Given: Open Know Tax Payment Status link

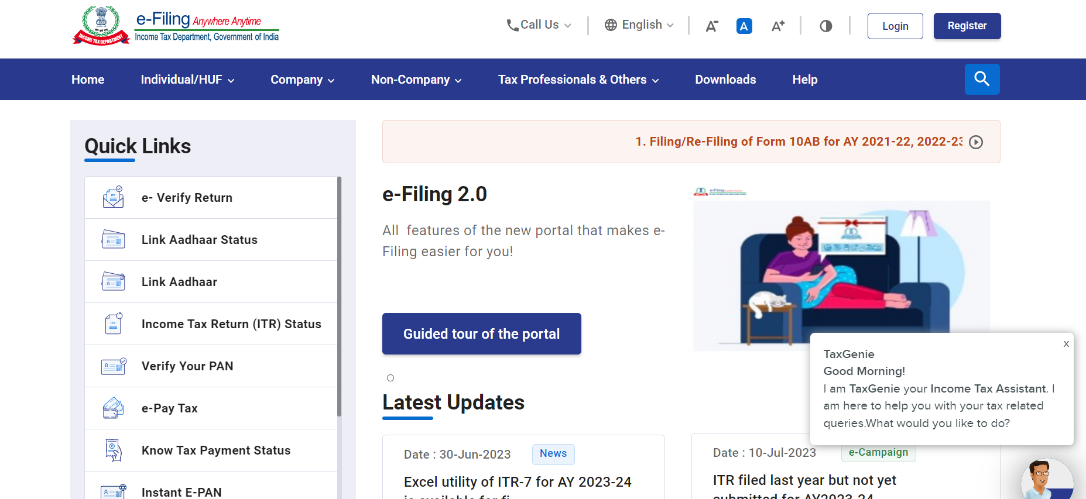Looking at the screenshot, I should click(x=211, y=450).
